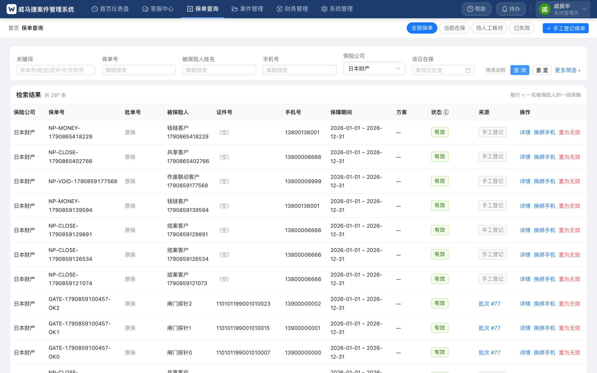The width and height of the screenshot is (597, 373).
Task: Click ID number 110101199001010023 cell
Action: coord(243,304)
